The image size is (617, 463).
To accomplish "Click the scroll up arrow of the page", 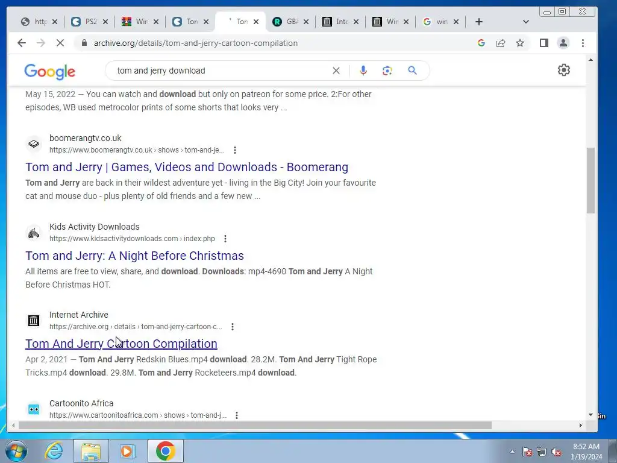I will [x=590, y=60].
